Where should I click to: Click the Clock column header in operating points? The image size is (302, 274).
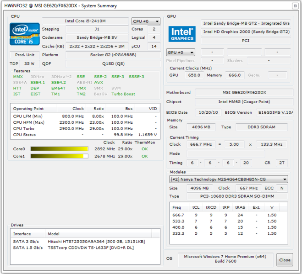[71, 109]
